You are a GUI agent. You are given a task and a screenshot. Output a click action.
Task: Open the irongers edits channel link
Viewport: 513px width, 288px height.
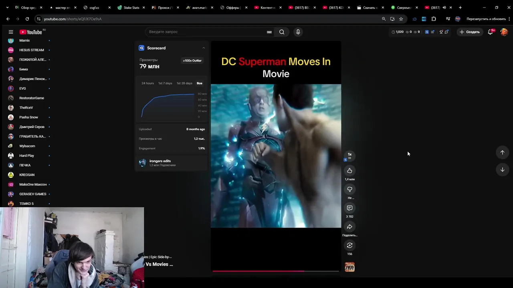click(160, 161)
